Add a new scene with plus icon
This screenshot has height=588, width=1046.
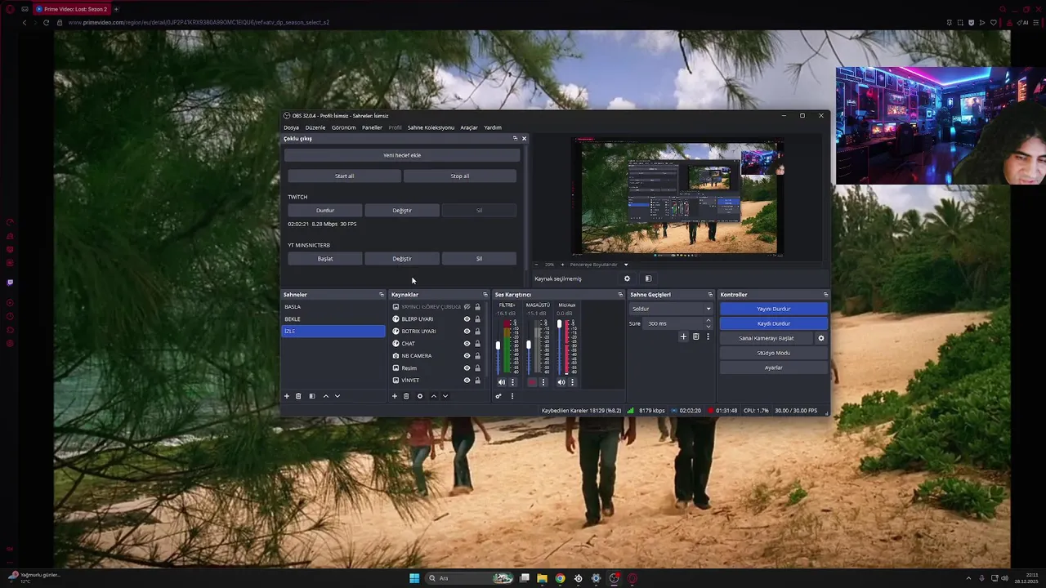pos(287,396)
